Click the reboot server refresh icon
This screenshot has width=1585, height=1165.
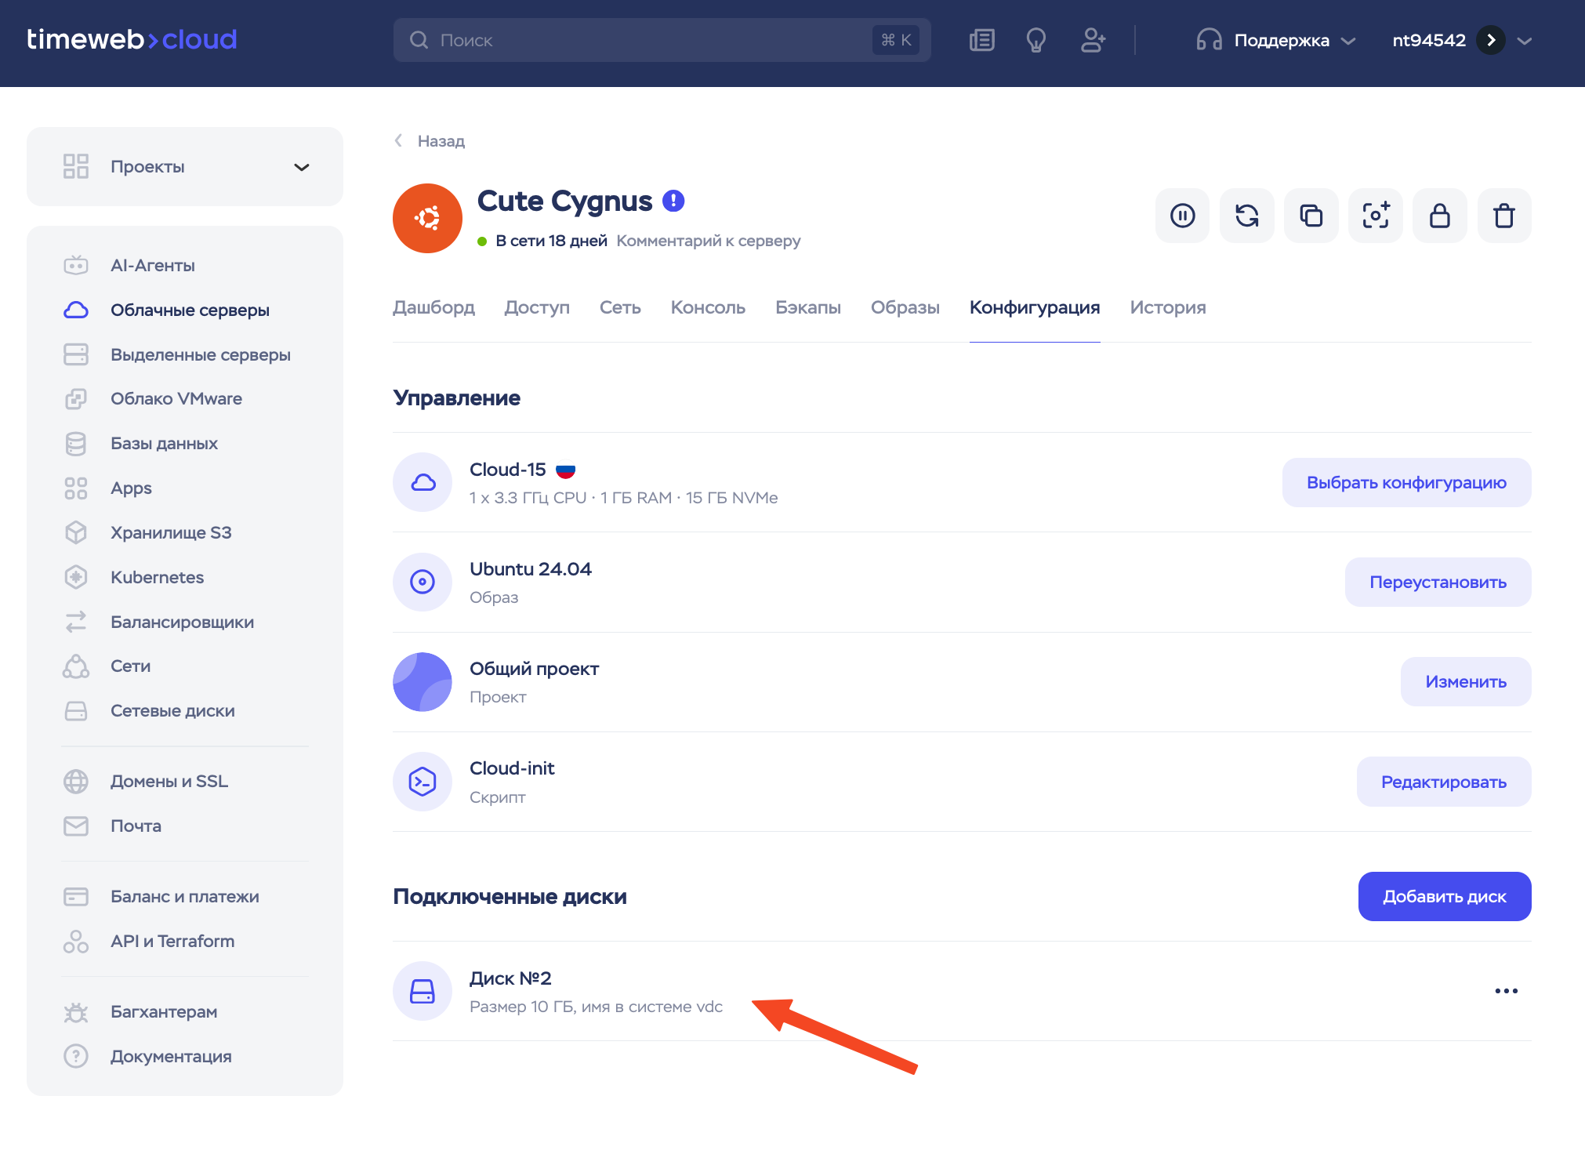1246,216
